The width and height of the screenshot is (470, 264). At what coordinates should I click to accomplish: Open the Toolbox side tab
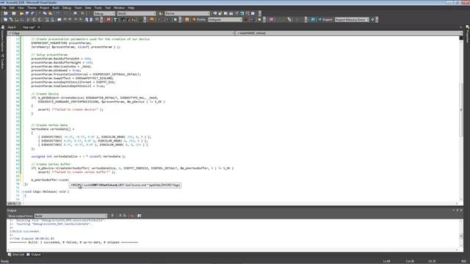[x=2, y=62]
